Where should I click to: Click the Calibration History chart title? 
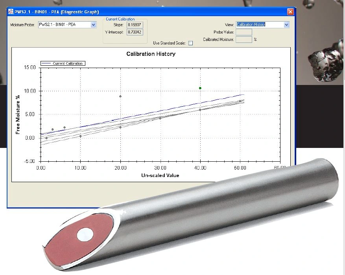point(151,54)
